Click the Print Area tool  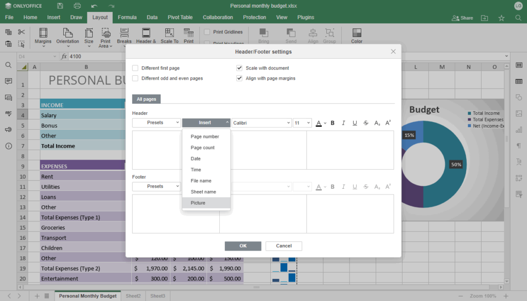click(x=106, y=37)
